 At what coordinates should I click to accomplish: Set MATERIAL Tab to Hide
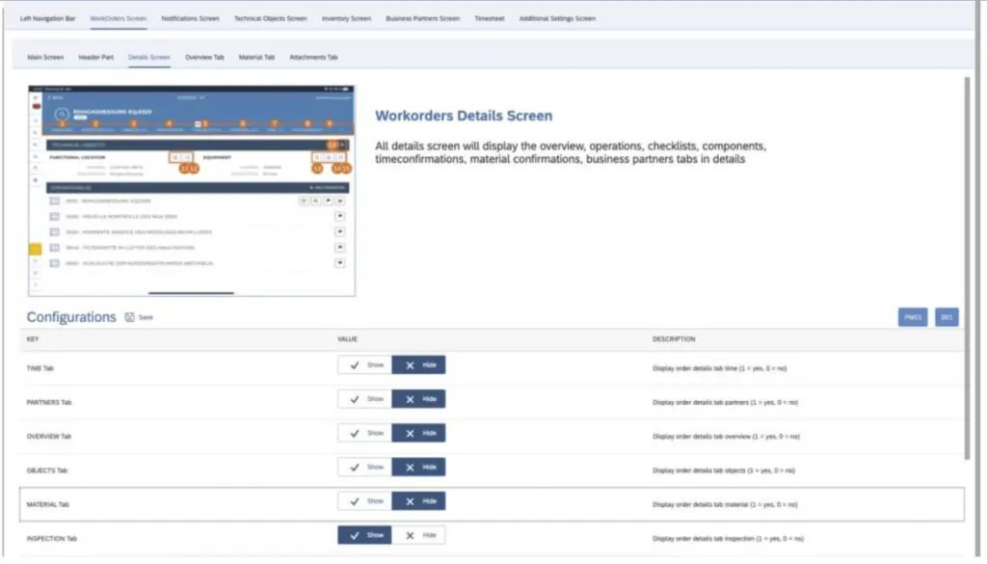point(418,501)
